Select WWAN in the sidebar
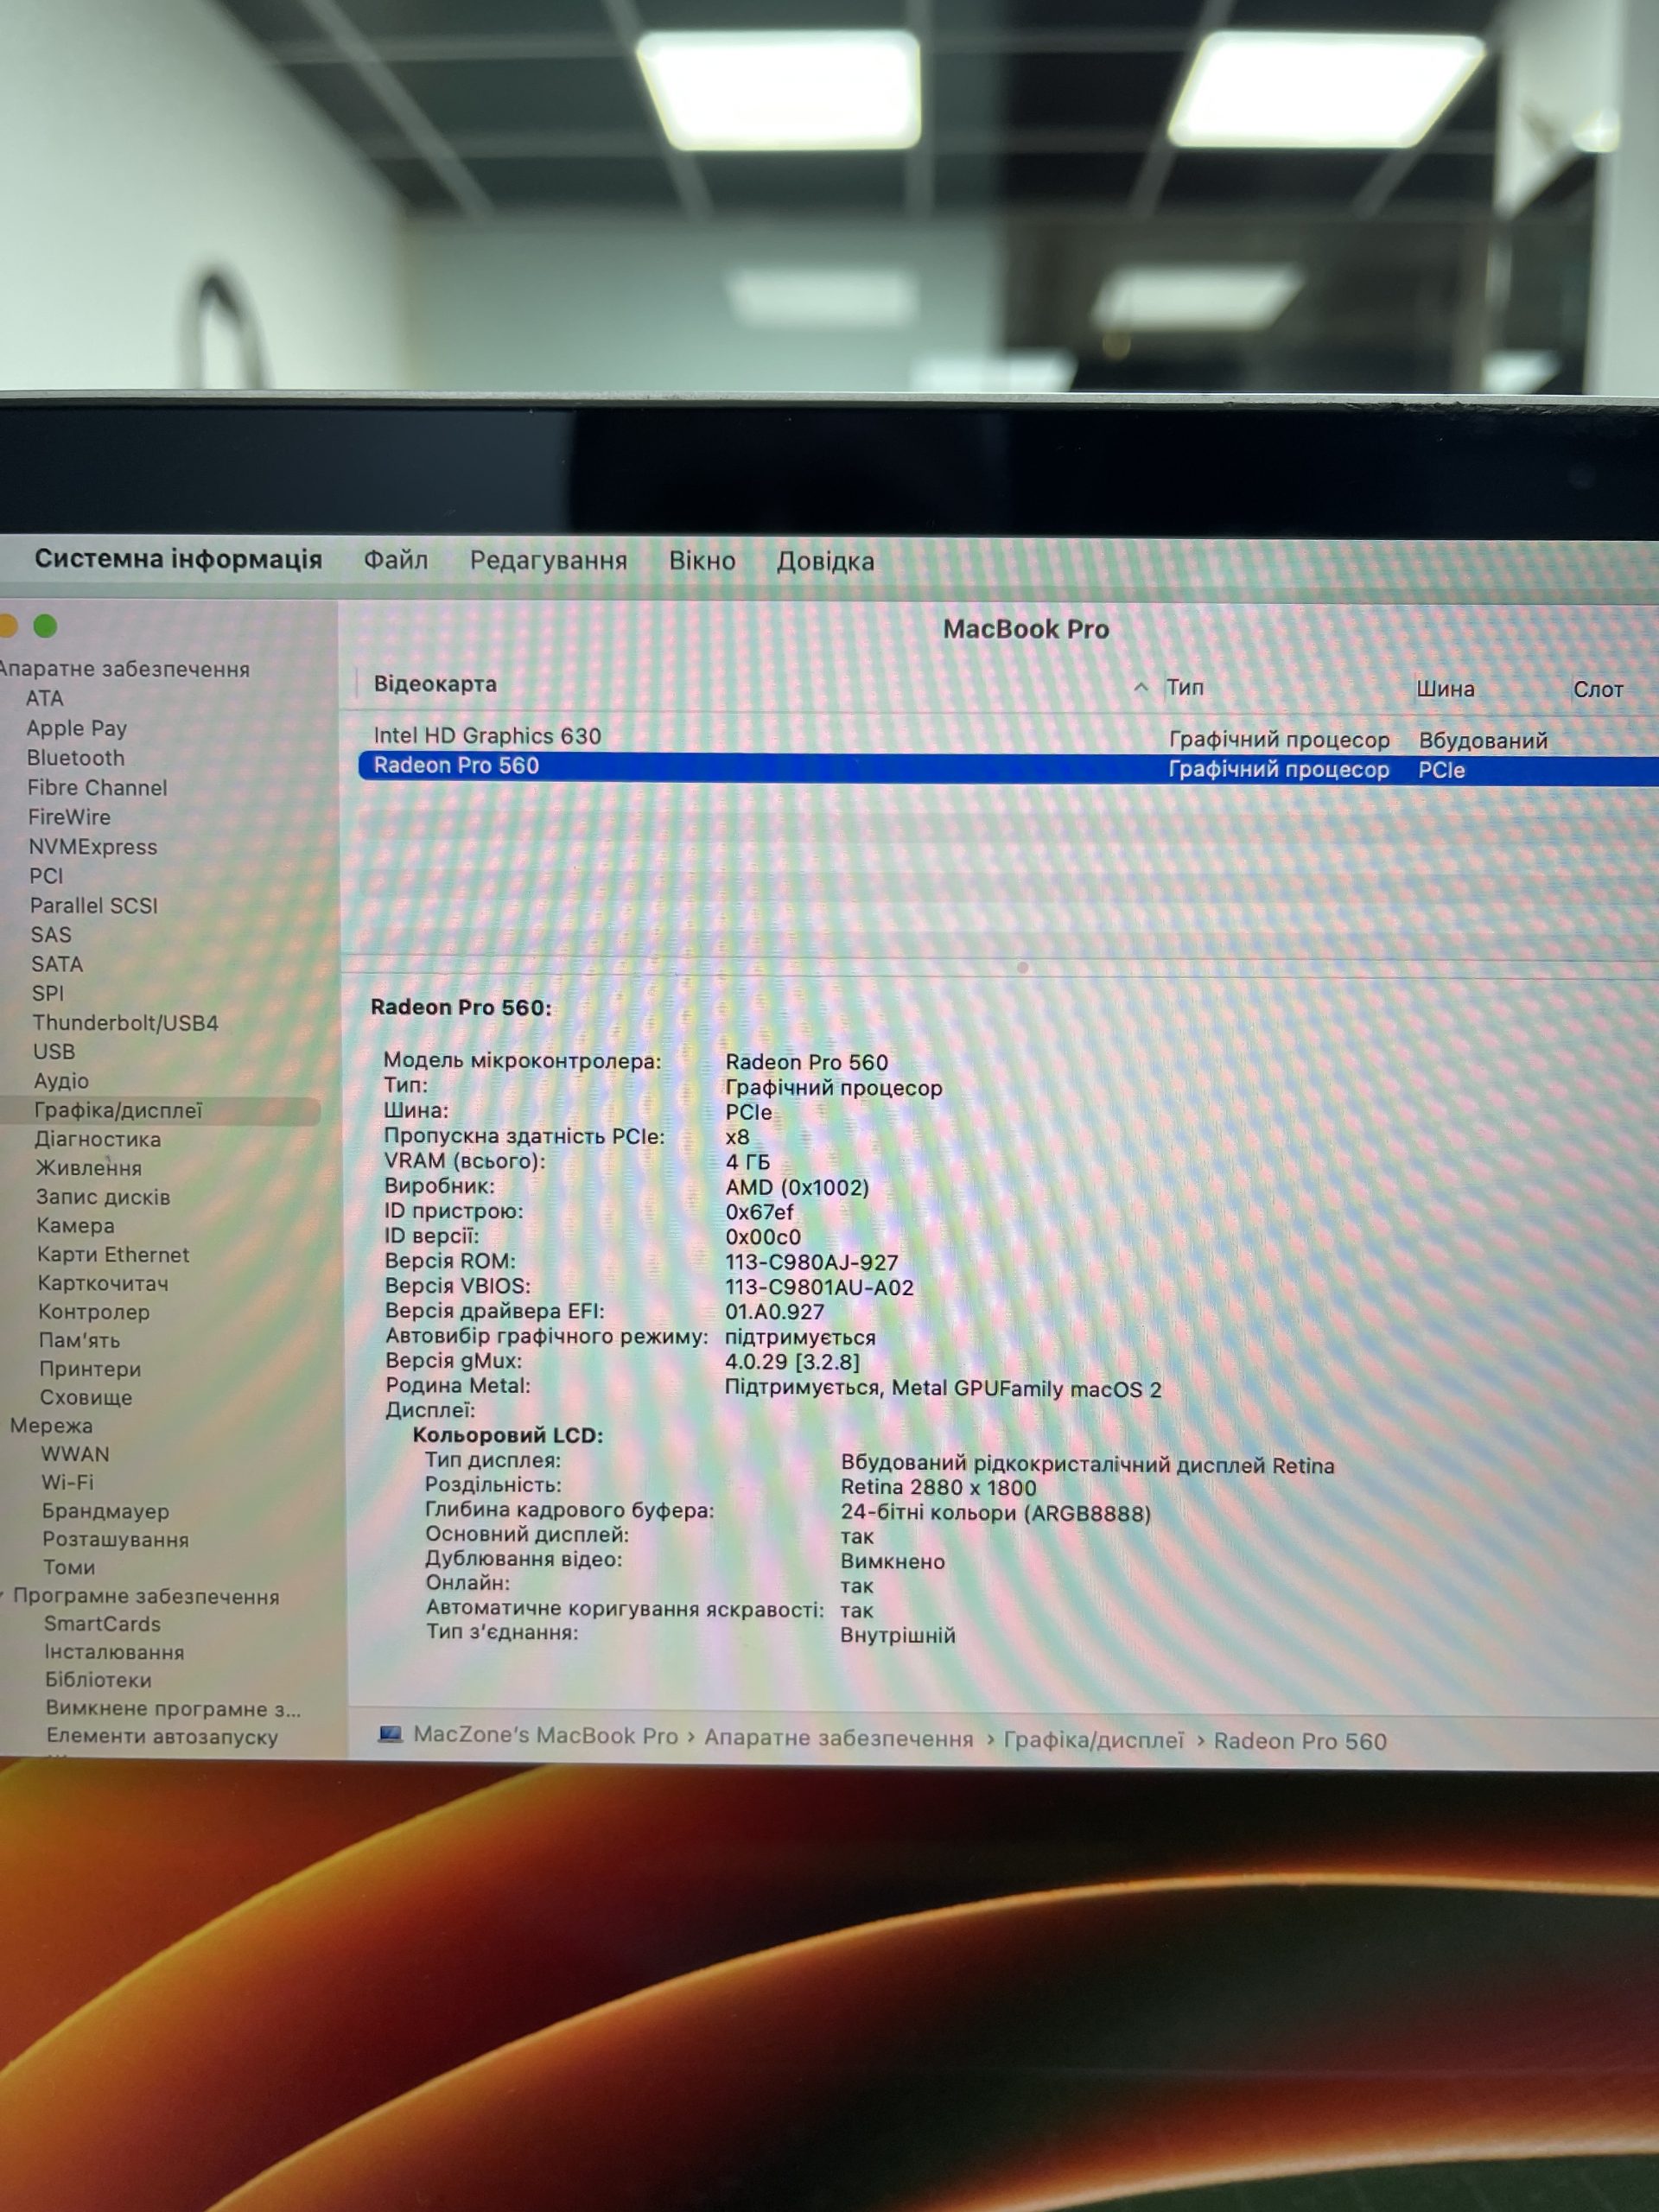1659x2212 pixels. (76, 1454)
